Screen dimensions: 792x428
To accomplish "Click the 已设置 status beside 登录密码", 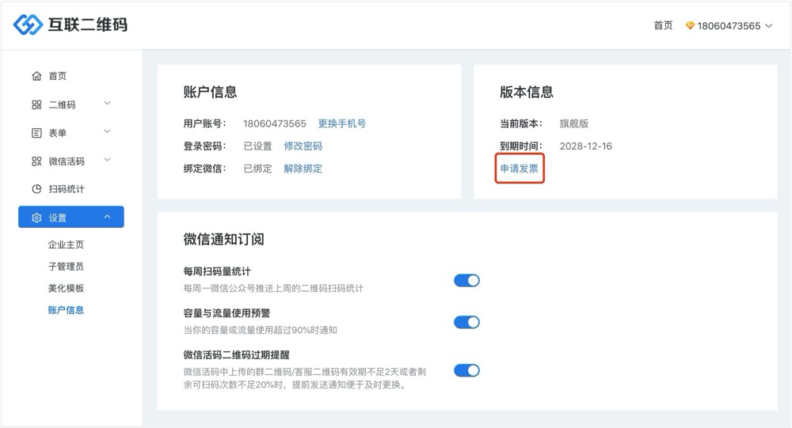I will tap(257, 146).
